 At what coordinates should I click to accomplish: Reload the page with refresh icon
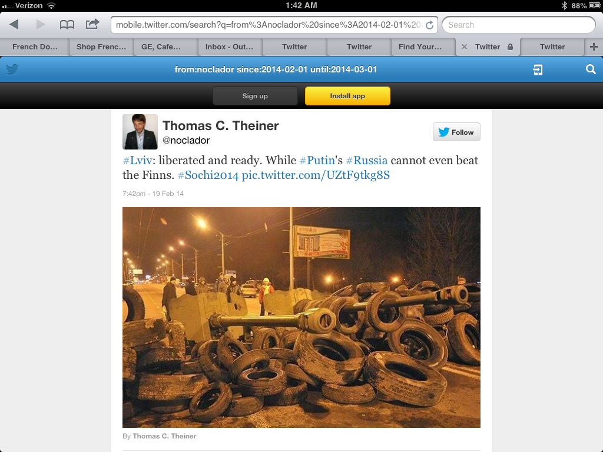(429, 25)
